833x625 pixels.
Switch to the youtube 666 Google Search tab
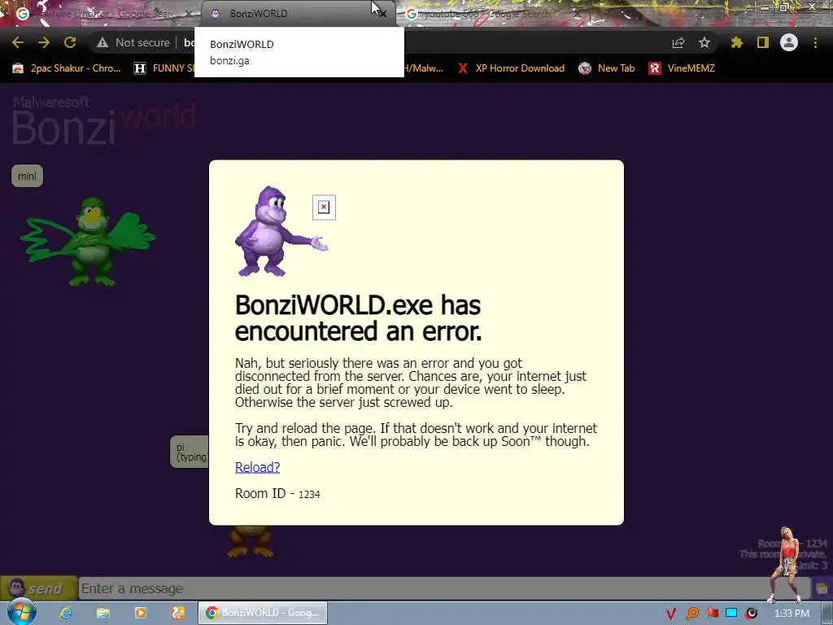pos(494,14)
